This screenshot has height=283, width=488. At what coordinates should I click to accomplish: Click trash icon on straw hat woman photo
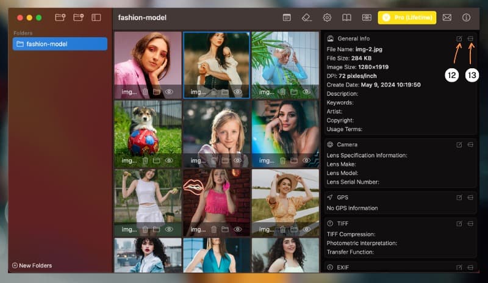click(x=282, y=229)
